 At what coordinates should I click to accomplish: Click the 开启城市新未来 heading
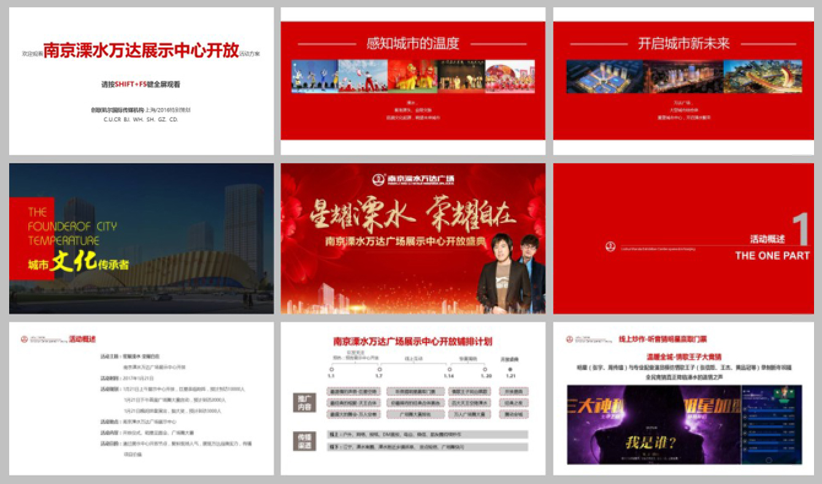[x=684, y=43]
